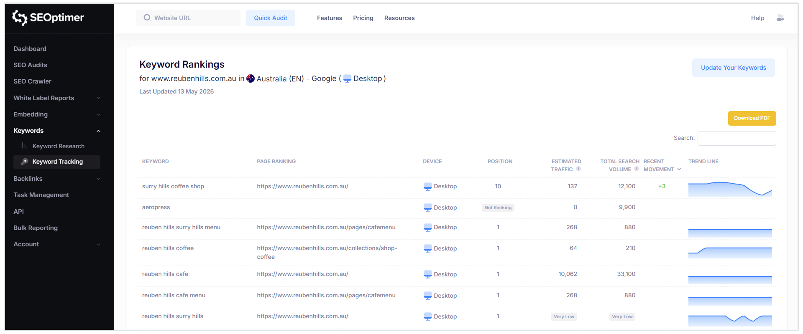Open Pricing in top navigation
Viewport: 803px width, 334px height.
click(363, 18)
